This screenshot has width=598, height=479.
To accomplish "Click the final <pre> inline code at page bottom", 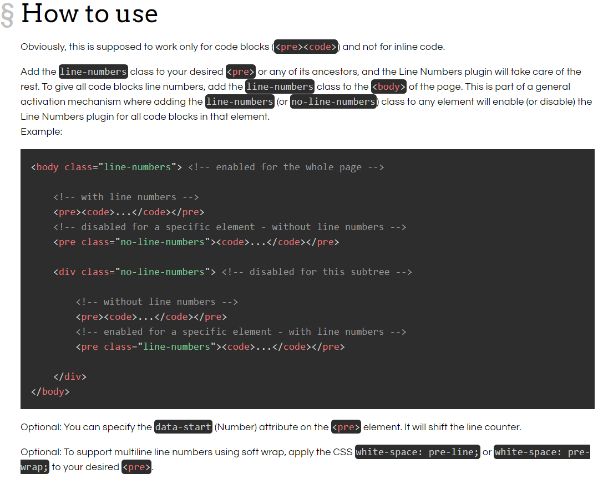I will tap(136, 467).
